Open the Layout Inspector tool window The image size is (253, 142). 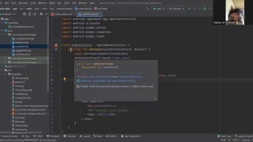click(x=244, y=136)
